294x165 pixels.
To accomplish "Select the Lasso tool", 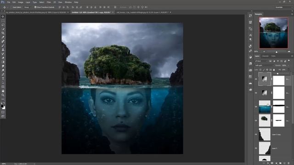I will coord(3,25).
